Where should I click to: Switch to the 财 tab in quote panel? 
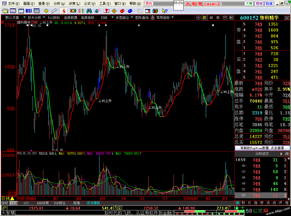pos(243,202)
